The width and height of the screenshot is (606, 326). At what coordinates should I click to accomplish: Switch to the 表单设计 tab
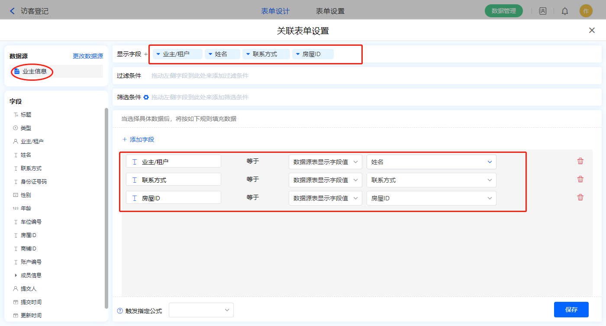click(x=275, y=11)
